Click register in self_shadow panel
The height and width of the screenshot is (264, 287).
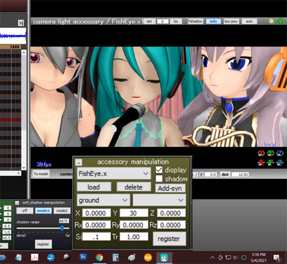[x=43, y=244]
